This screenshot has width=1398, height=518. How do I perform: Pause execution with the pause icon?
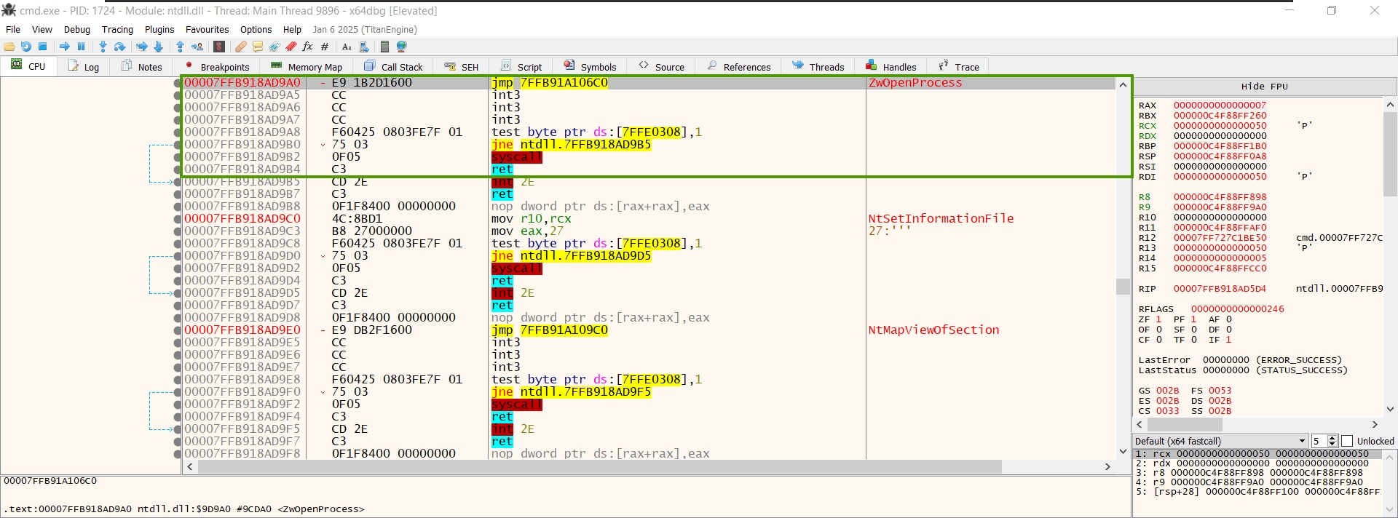(82, 47)
